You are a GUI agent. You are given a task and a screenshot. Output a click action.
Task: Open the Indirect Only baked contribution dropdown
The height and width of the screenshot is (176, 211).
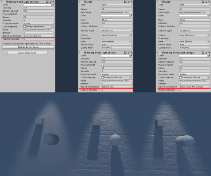[x=117, y=87]
